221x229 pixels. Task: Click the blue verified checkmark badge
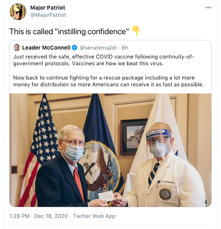point(74,47)
